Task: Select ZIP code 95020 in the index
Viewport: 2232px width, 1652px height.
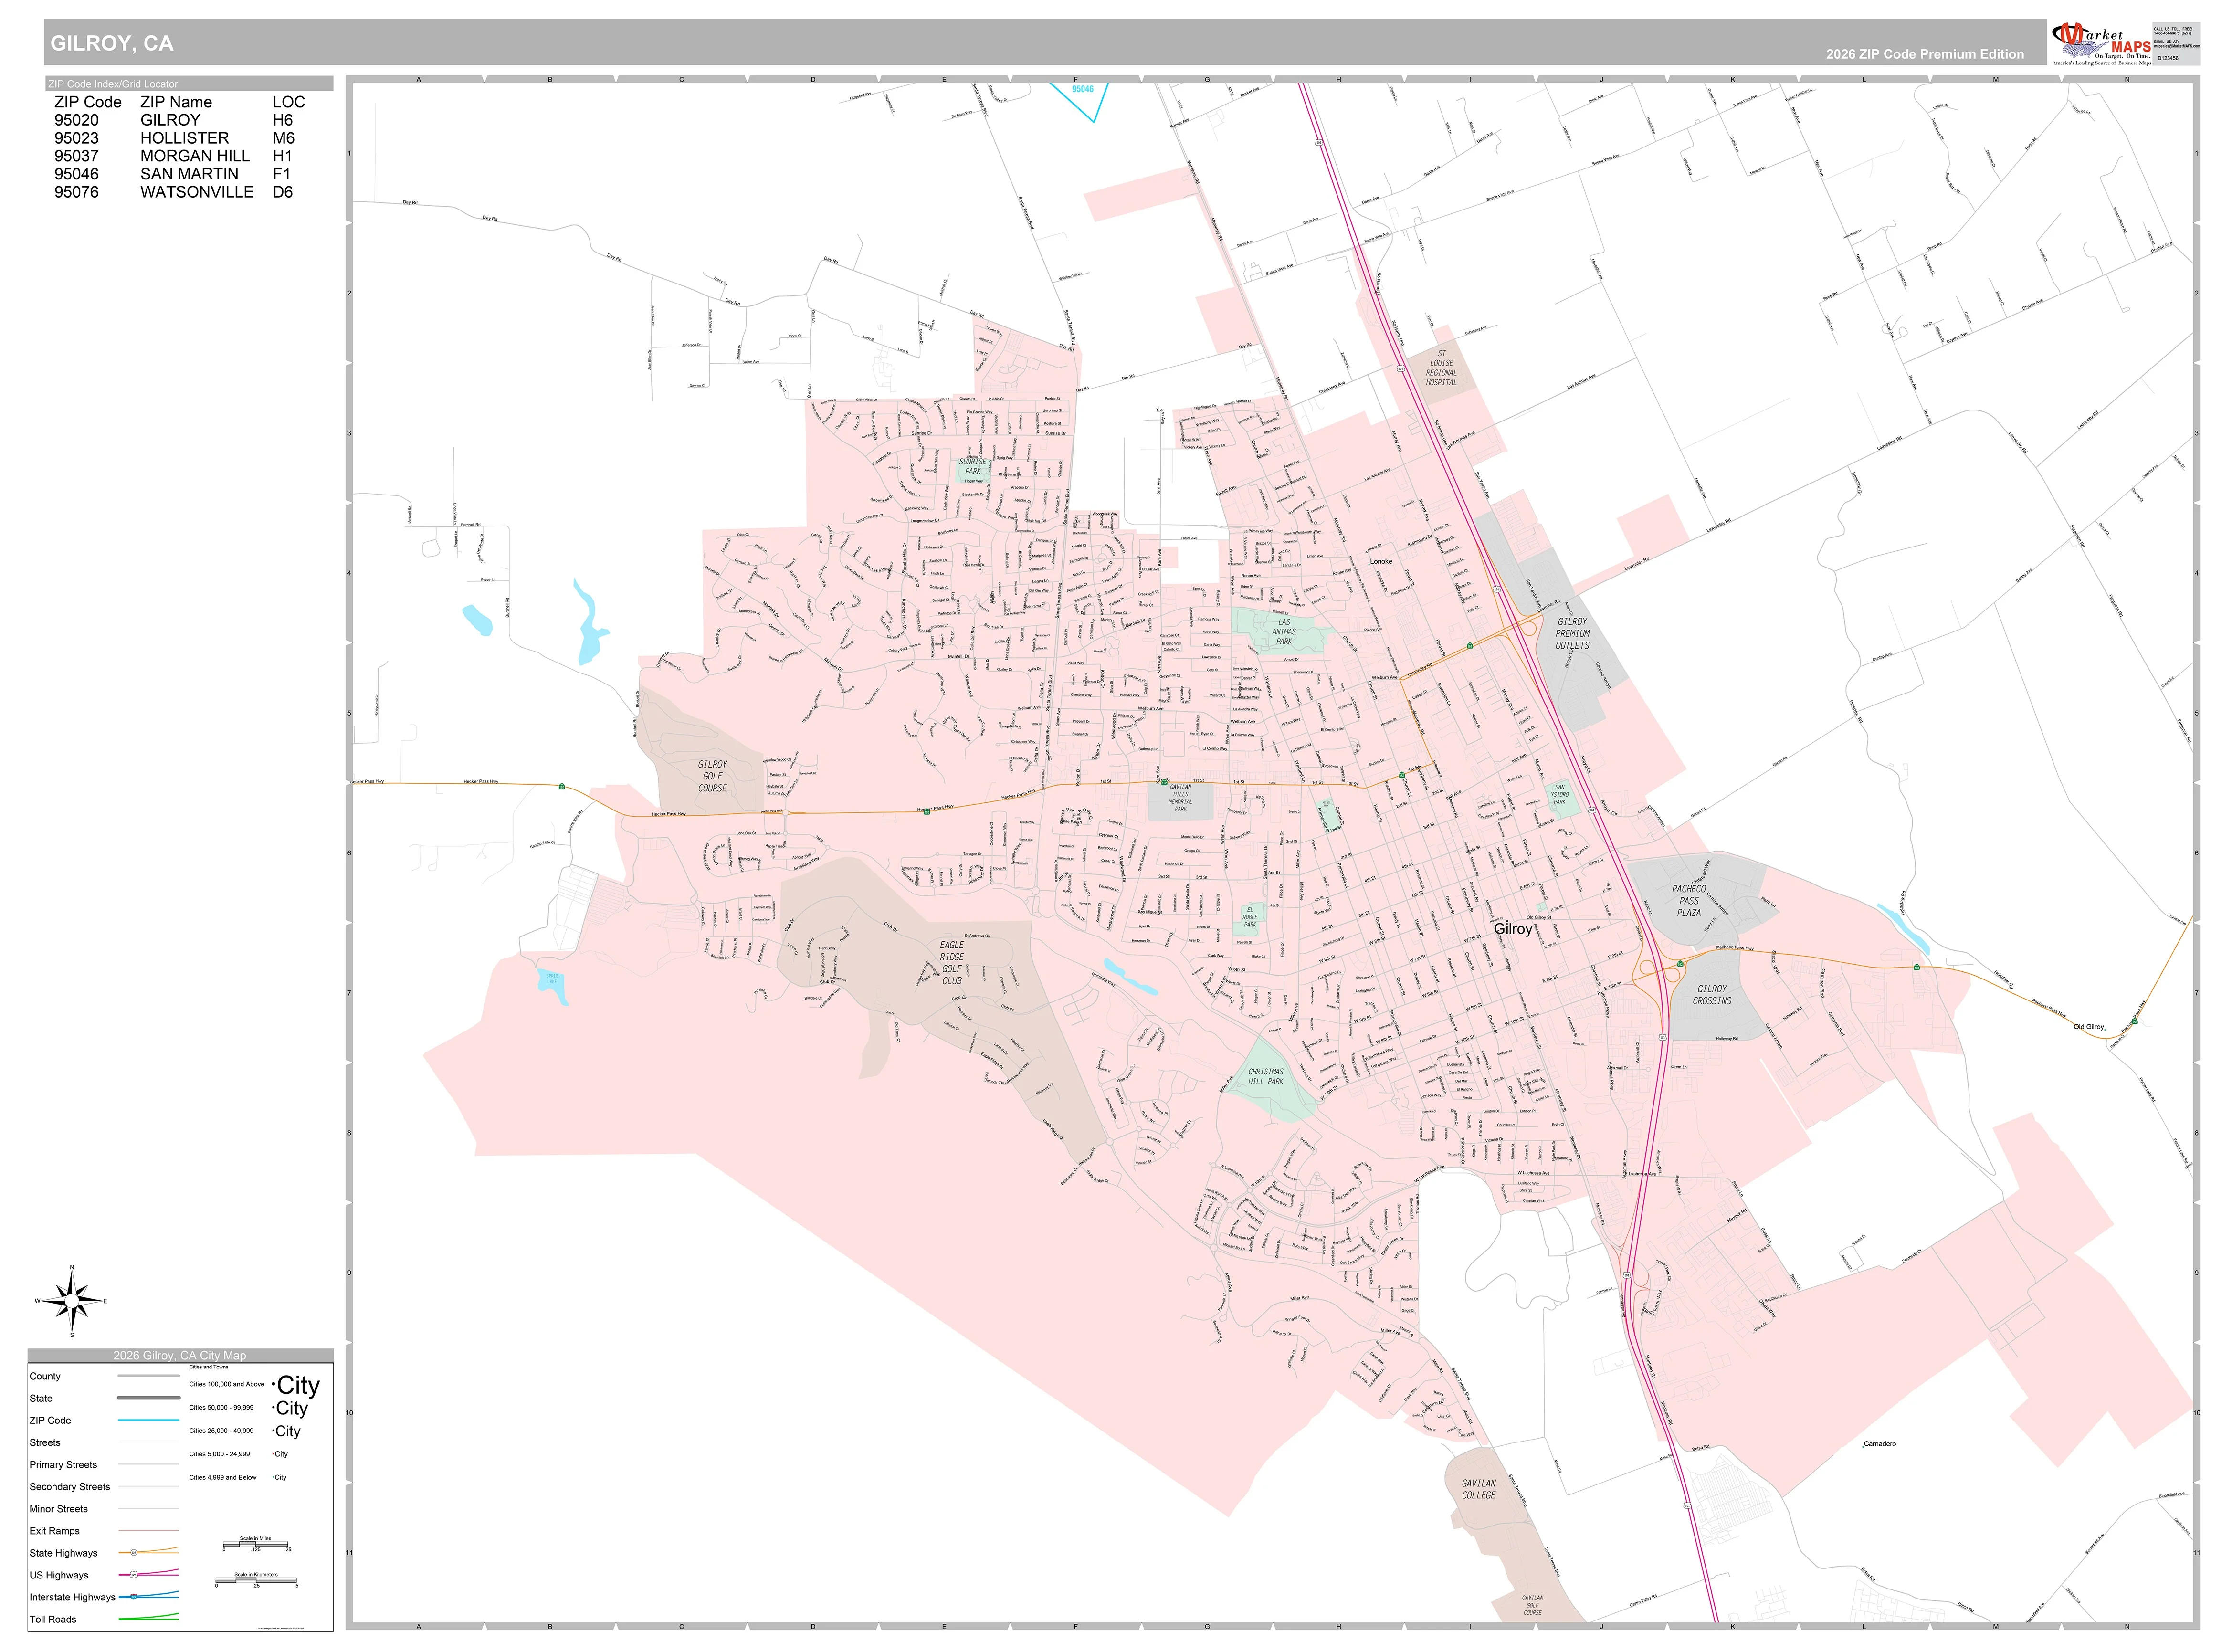Action: 77,120
